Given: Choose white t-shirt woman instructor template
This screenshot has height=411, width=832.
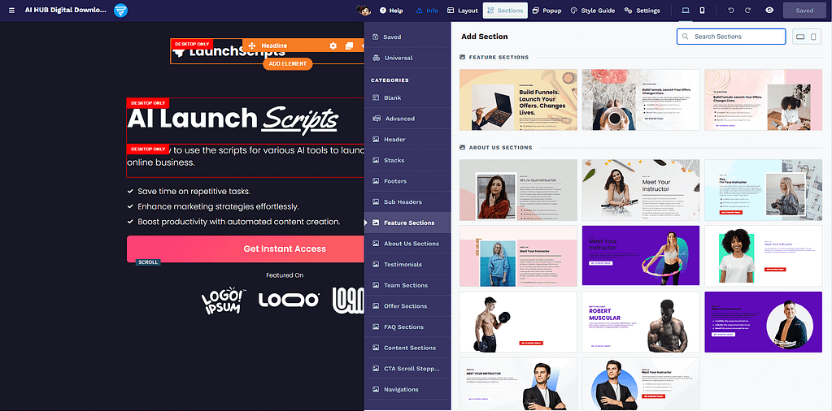Looking at the screenshot, I should tap(763, 256).
